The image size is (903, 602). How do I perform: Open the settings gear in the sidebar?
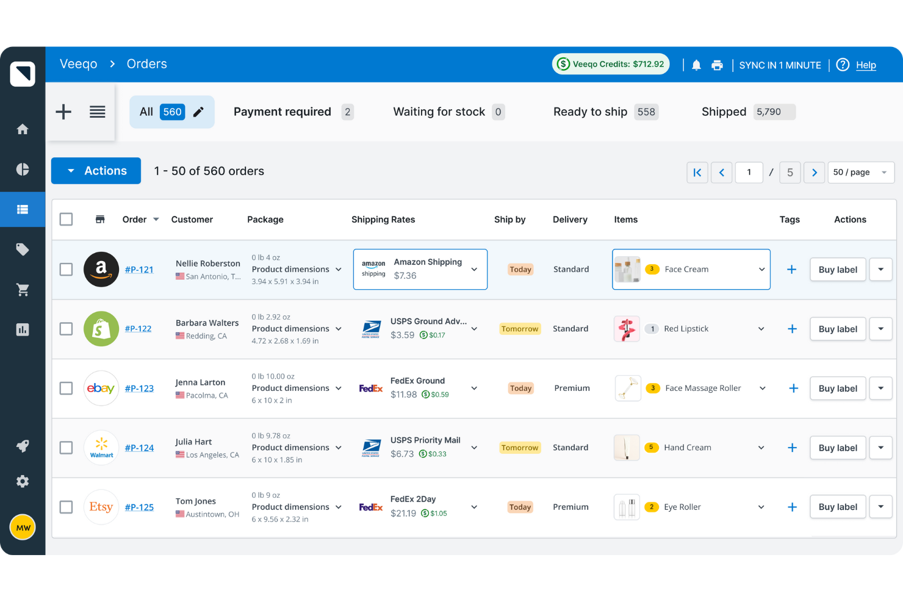click(x=23, y=481)
